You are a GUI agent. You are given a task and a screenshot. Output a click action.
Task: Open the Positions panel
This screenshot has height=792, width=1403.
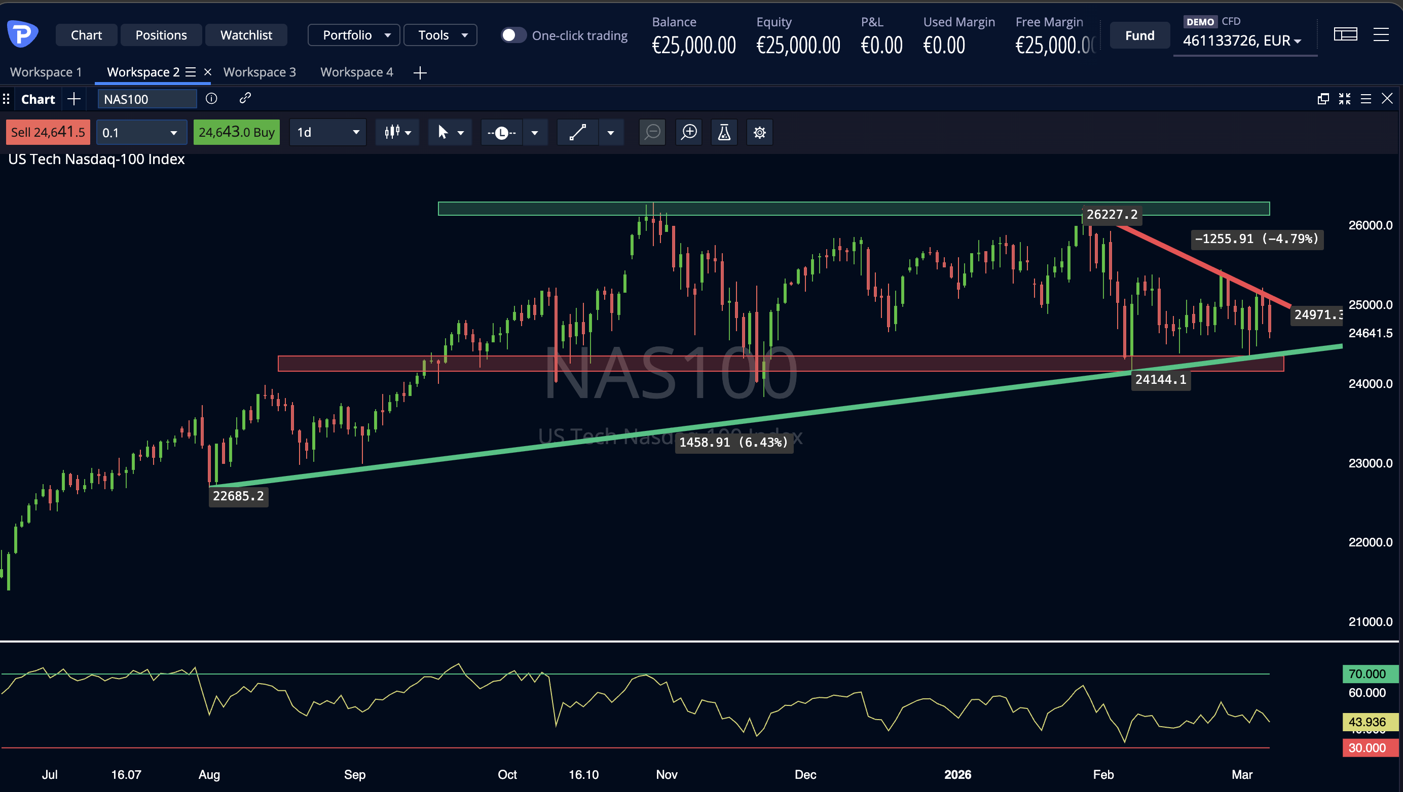coord(161,35)
